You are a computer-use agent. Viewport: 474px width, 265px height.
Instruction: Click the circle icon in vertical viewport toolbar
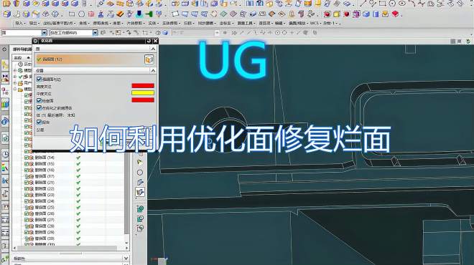(x=139, y=173)
